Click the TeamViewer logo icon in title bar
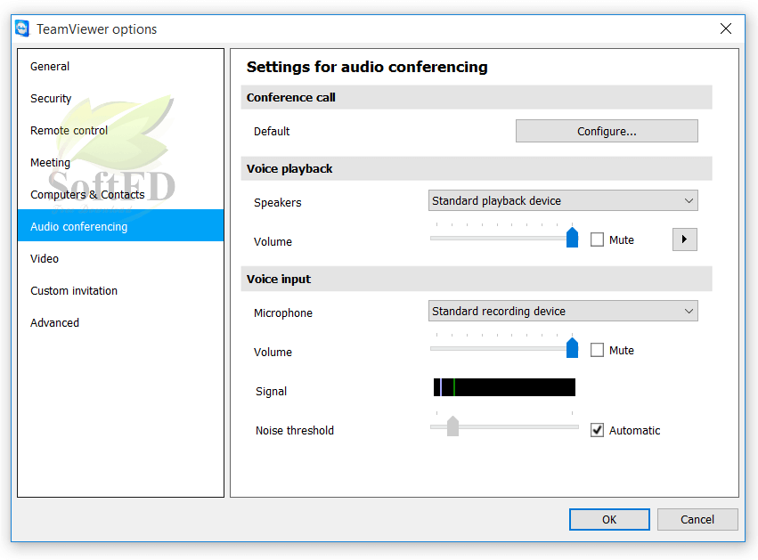 [x=22, y=28]
